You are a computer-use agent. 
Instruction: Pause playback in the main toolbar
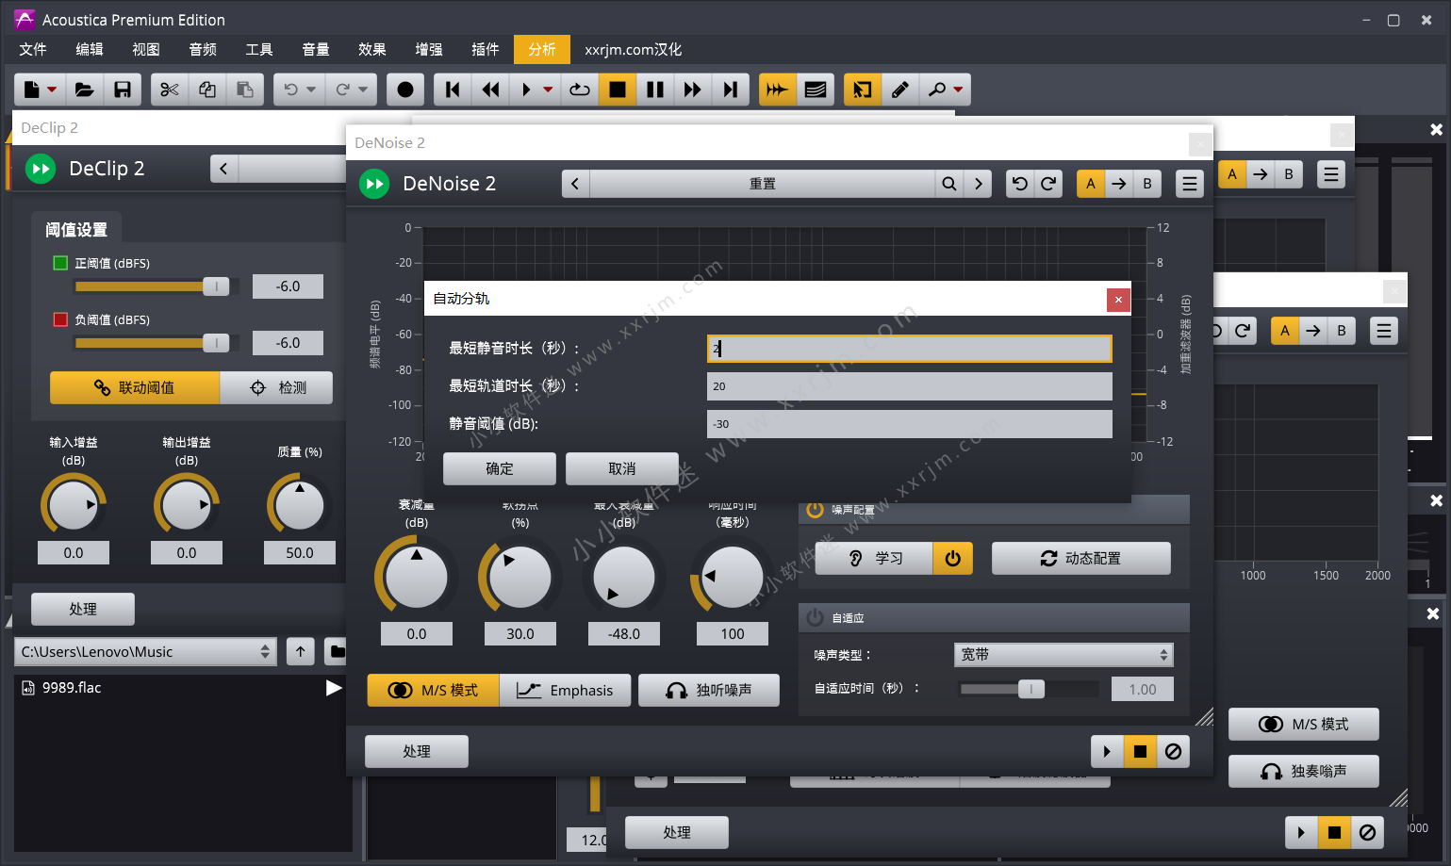(655, 90)
